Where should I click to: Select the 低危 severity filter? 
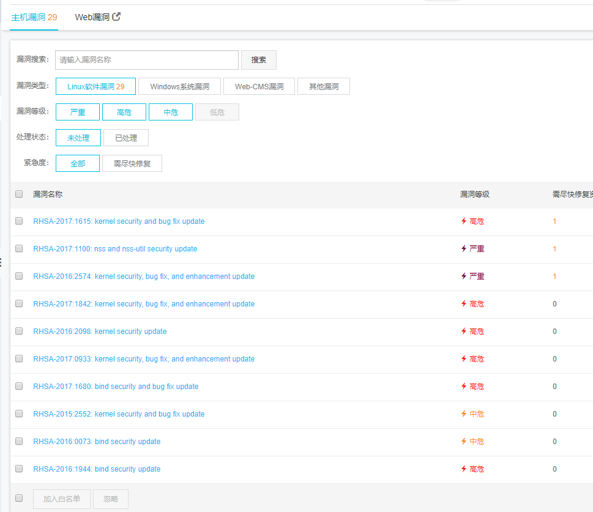coord(217,112)
